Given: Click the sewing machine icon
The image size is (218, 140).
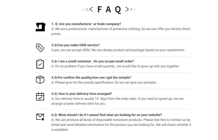Looking at the screenshot, I should coord(40,27).
